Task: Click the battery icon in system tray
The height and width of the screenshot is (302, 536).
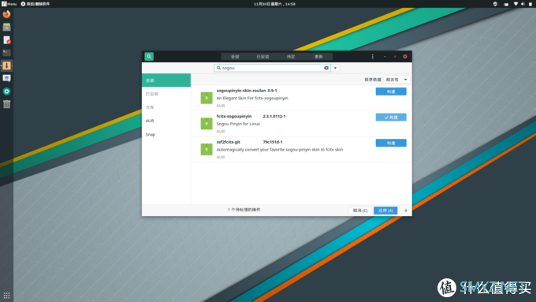Action: [x=530, y=4]
